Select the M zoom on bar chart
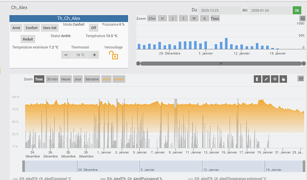This screenshot has width=307, height=180. [194, 18]
